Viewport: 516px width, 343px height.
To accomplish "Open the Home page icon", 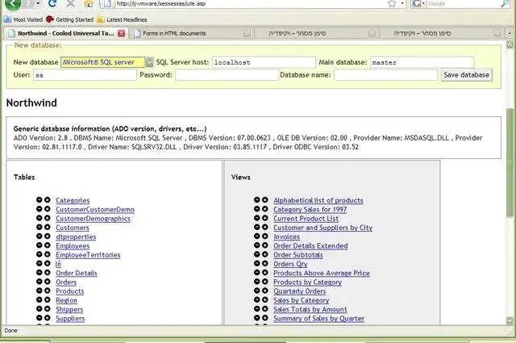I will [x=88, y=4].
